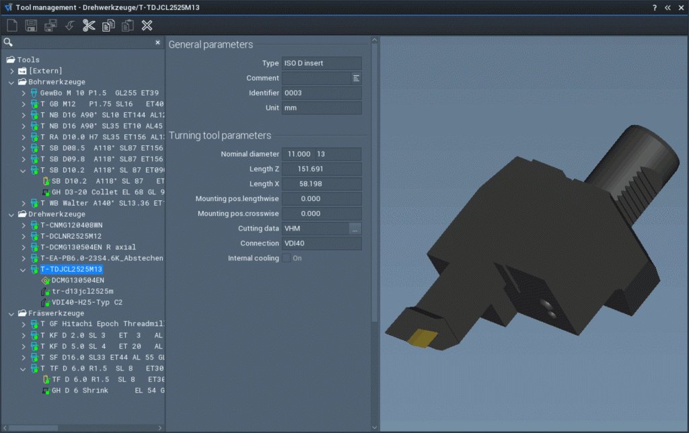
Task: Select VDI40-H25-Typ C2 holder item
Action: pyautogui.click(x=87, y=303)
